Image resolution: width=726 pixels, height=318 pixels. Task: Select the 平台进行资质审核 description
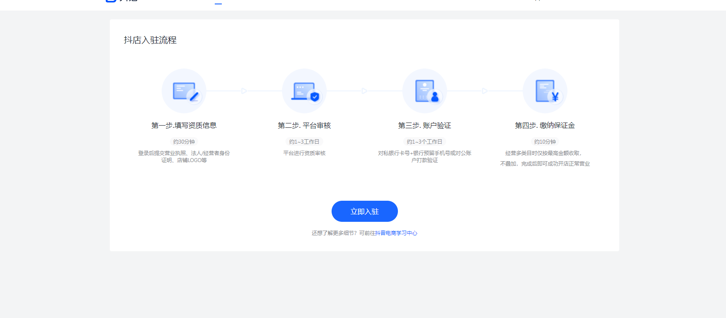304,153
